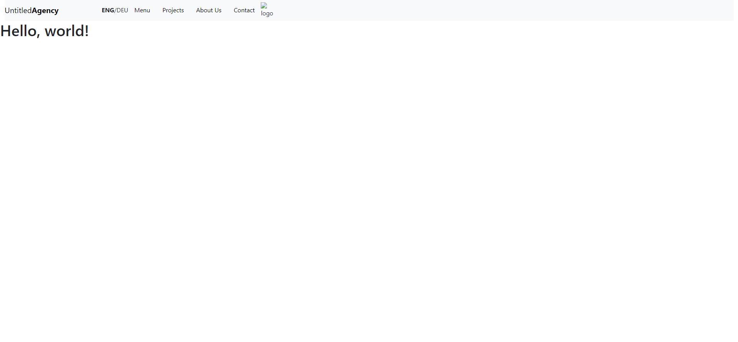Click the word 'Hello,' in the heading

20,31
